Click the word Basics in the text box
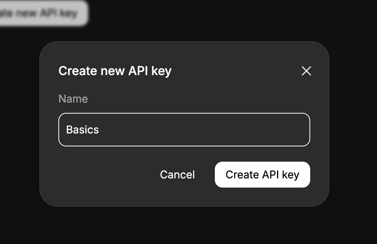The height and width of the screenshot is (244, 377). pyautogui.click(x=82, y=130)
